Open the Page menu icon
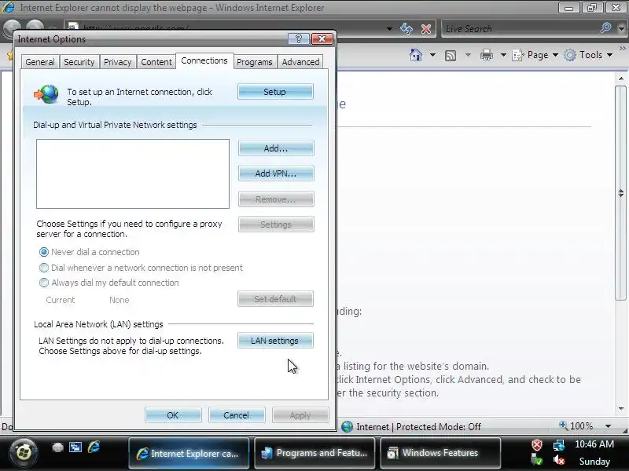The width and height of the screenshot is (629, 471). click(518, 55)
